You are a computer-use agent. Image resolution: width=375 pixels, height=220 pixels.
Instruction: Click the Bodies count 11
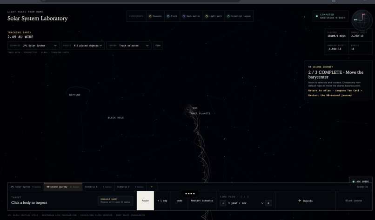[353, 49]
